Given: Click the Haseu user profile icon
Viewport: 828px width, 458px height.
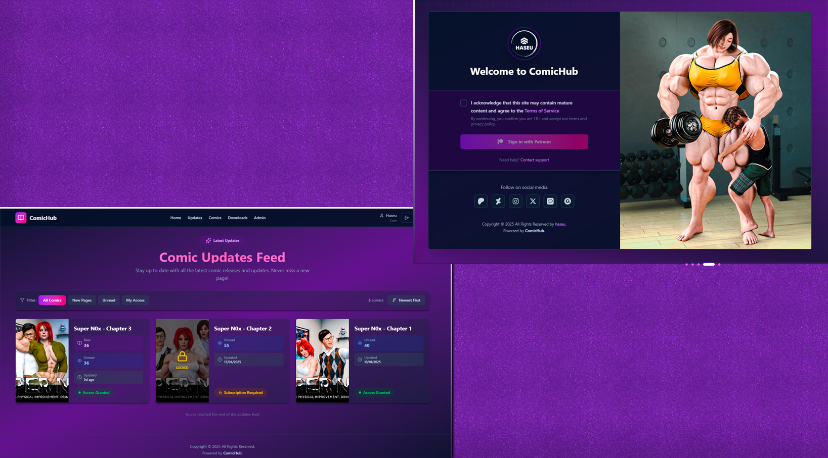Looking at the screenshot, I should click(x=382, y=216).
